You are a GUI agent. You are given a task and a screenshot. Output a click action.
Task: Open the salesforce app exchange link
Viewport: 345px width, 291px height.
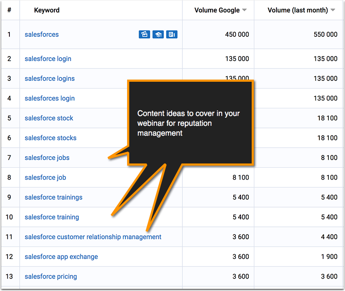click(x=61, y=257)
